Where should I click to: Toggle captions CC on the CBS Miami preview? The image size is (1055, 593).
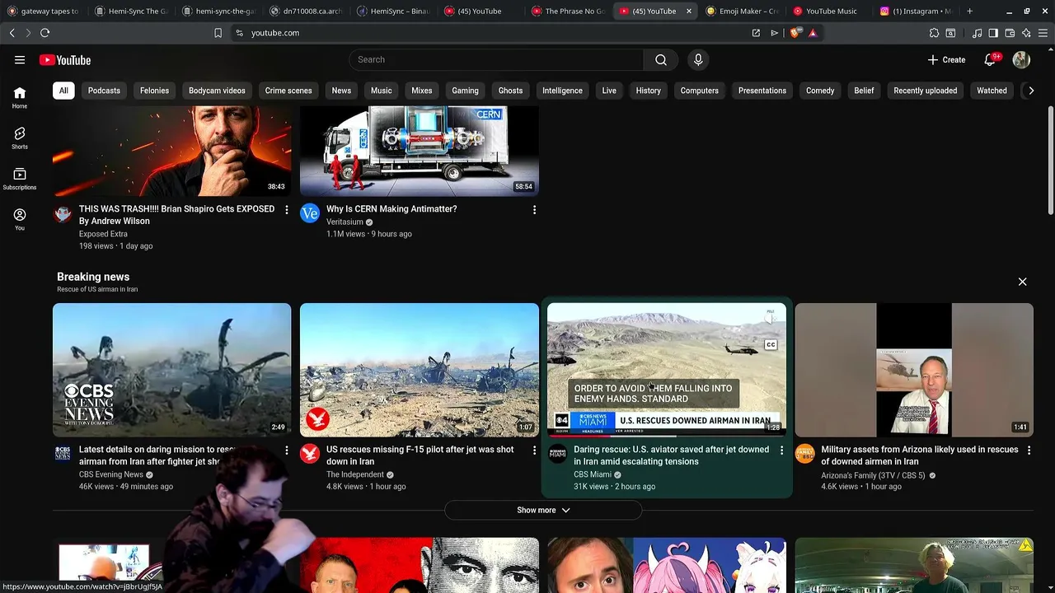pos(771,345)
